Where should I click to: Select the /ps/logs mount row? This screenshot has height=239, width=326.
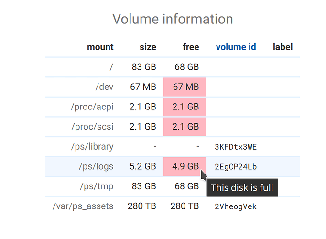173,166
